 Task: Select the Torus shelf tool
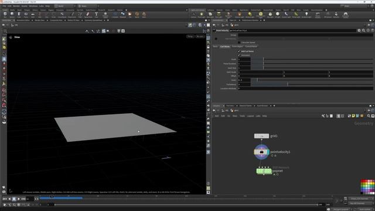click(x=26, y=15)
